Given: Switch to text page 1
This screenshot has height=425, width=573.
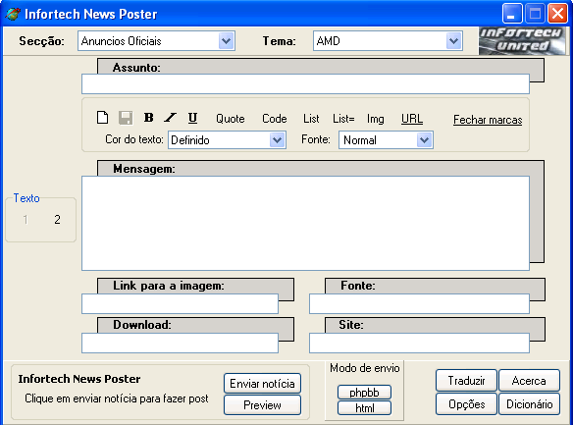Looking at the screenshot, I should (x=26, y=220).
